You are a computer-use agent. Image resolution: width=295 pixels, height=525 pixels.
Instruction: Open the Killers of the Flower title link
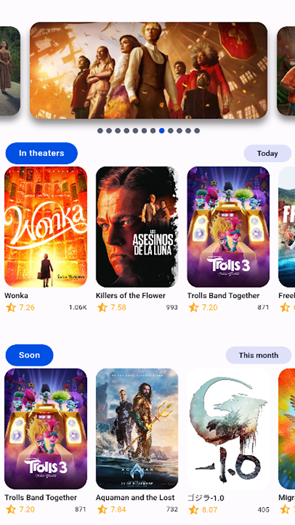130,296
